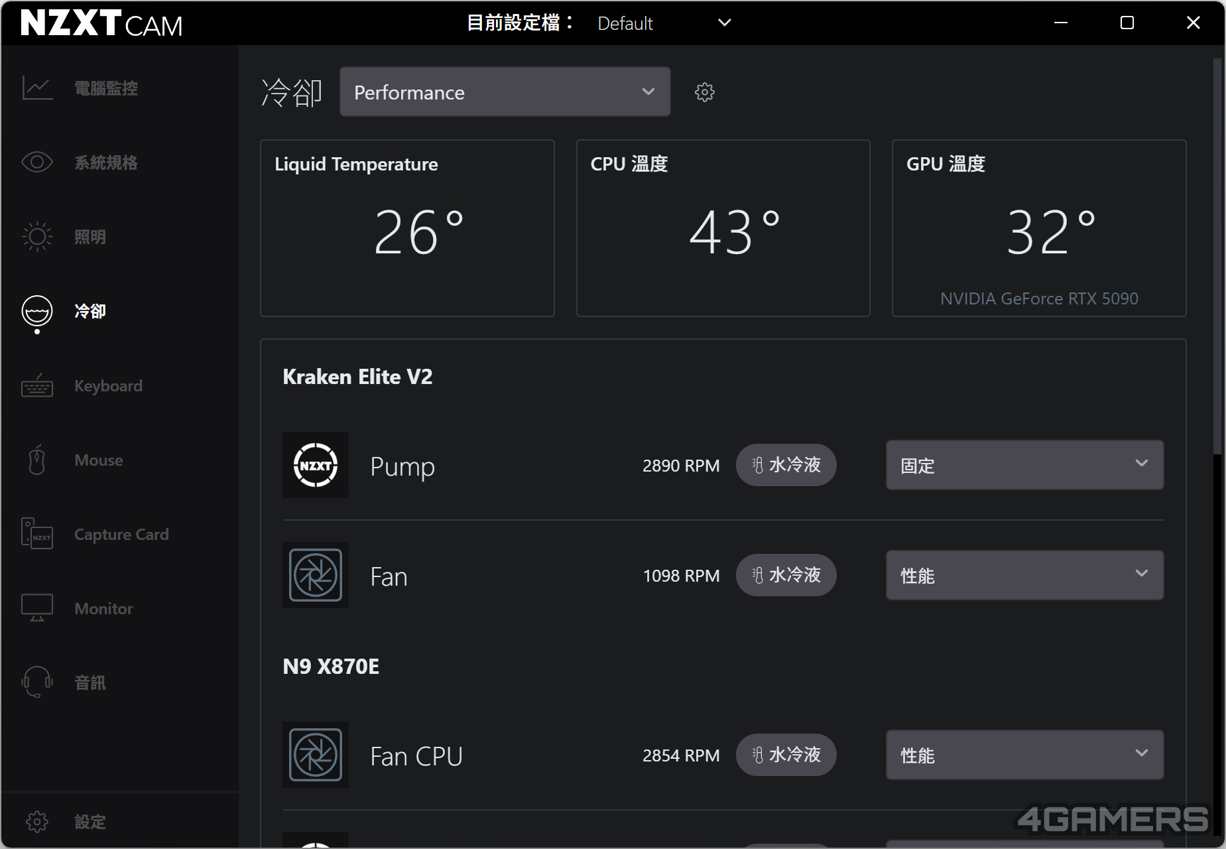Open the Mouse section
Screen dimensions: 1226x849
coord(99,460)
